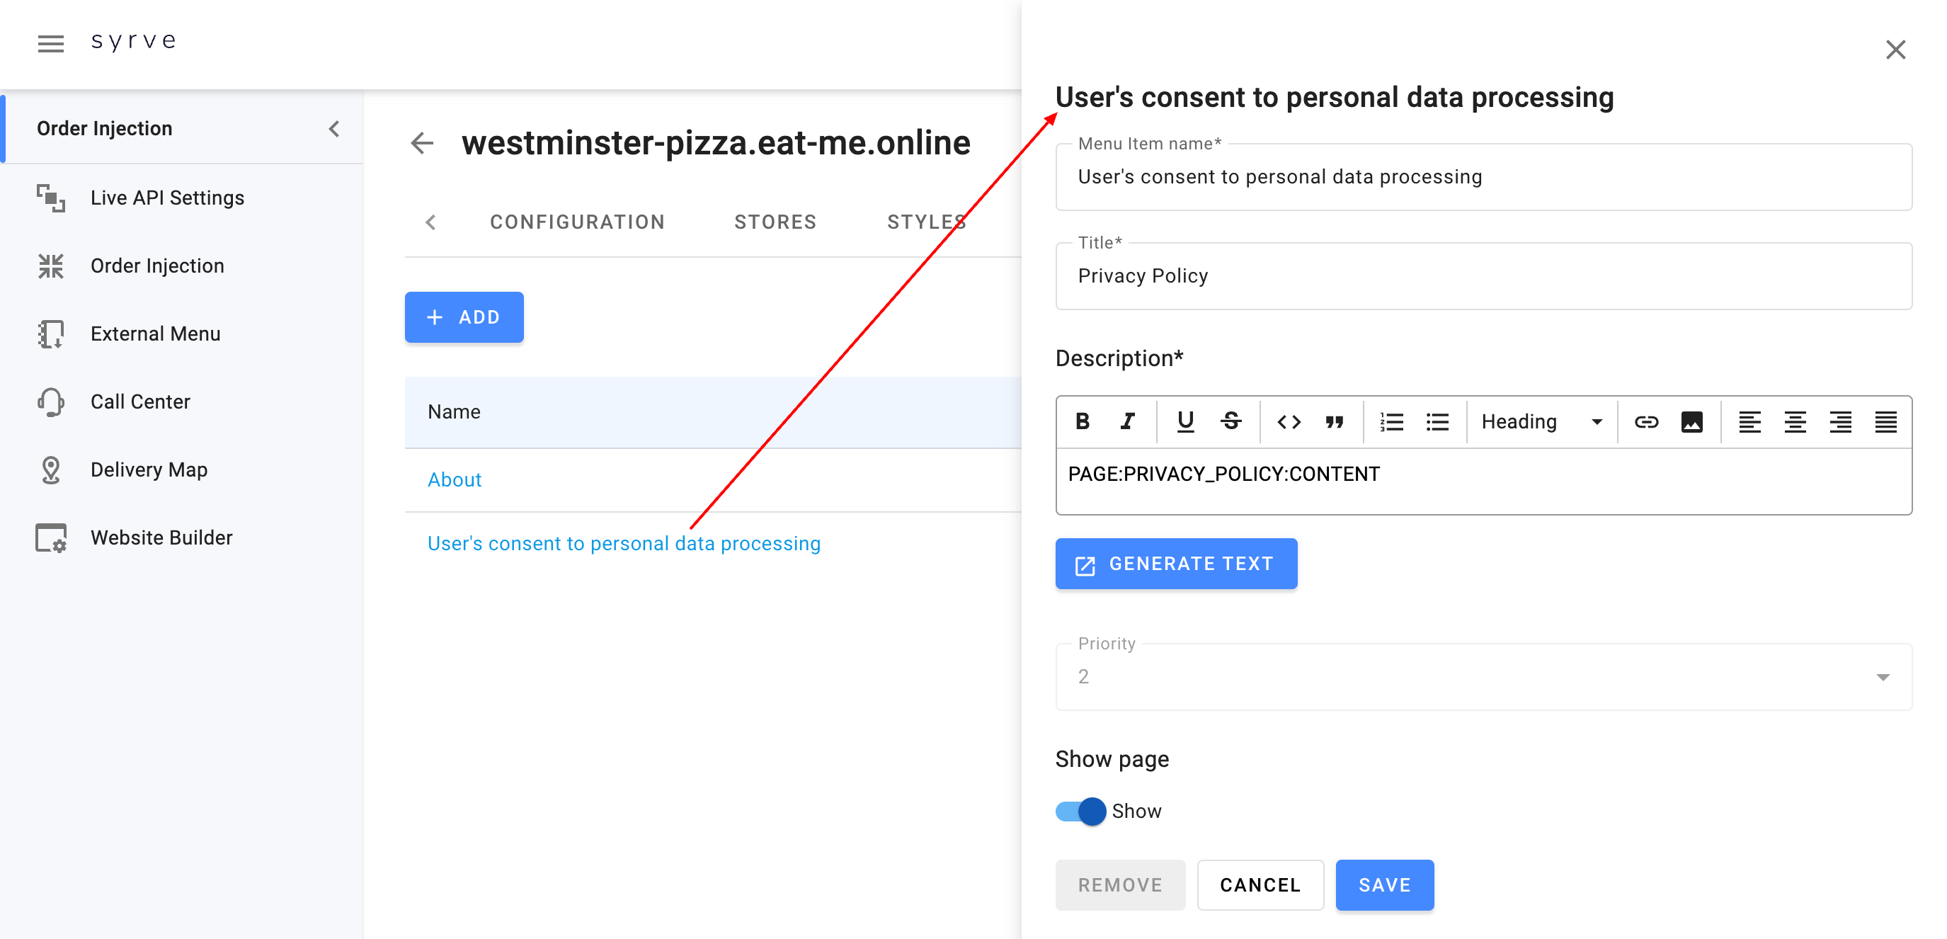Apply strikethrough text formatting
Image resolution: width=1947 pixels, height=939 pixels.
pos(1231,421)
